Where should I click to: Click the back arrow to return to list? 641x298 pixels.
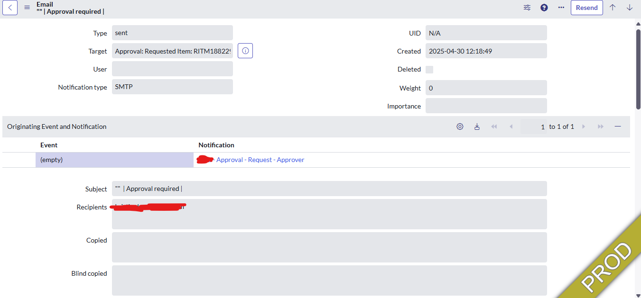tap(9, 8)
